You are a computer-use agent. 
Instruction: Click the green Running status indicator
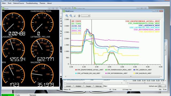coord(8,95)
